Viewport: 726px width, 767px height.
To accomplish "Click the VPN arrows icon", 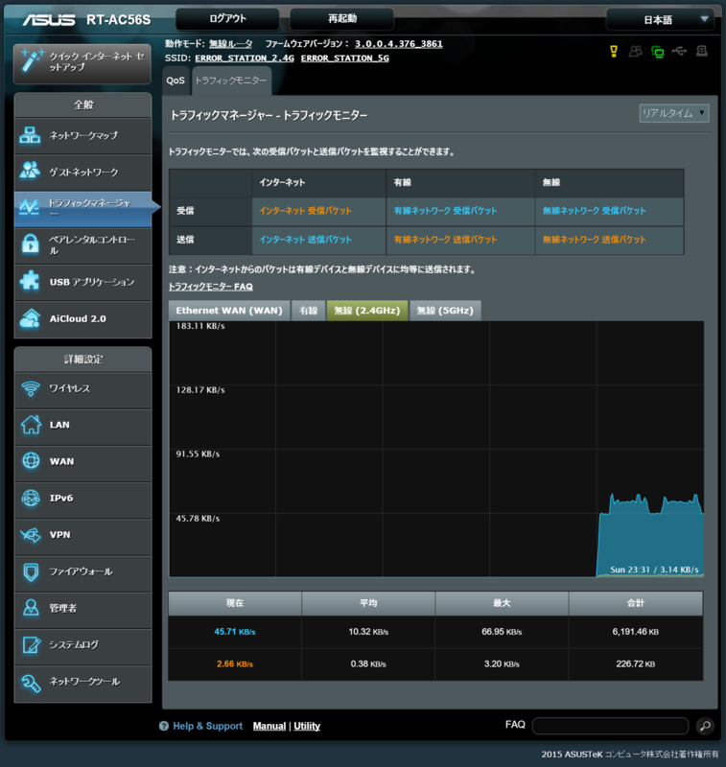I will [31, 535].
